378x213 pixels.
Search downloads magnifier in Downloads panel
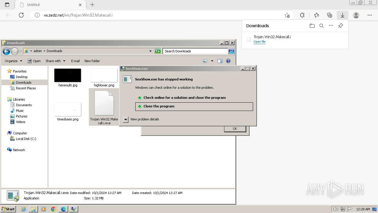(x=322, y=26)
